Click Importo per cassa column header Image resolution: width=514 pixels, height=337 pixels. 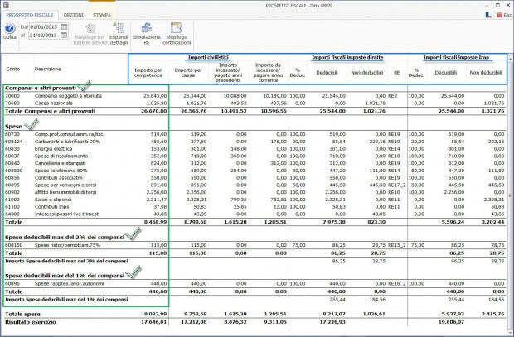[x=188, y=72]
